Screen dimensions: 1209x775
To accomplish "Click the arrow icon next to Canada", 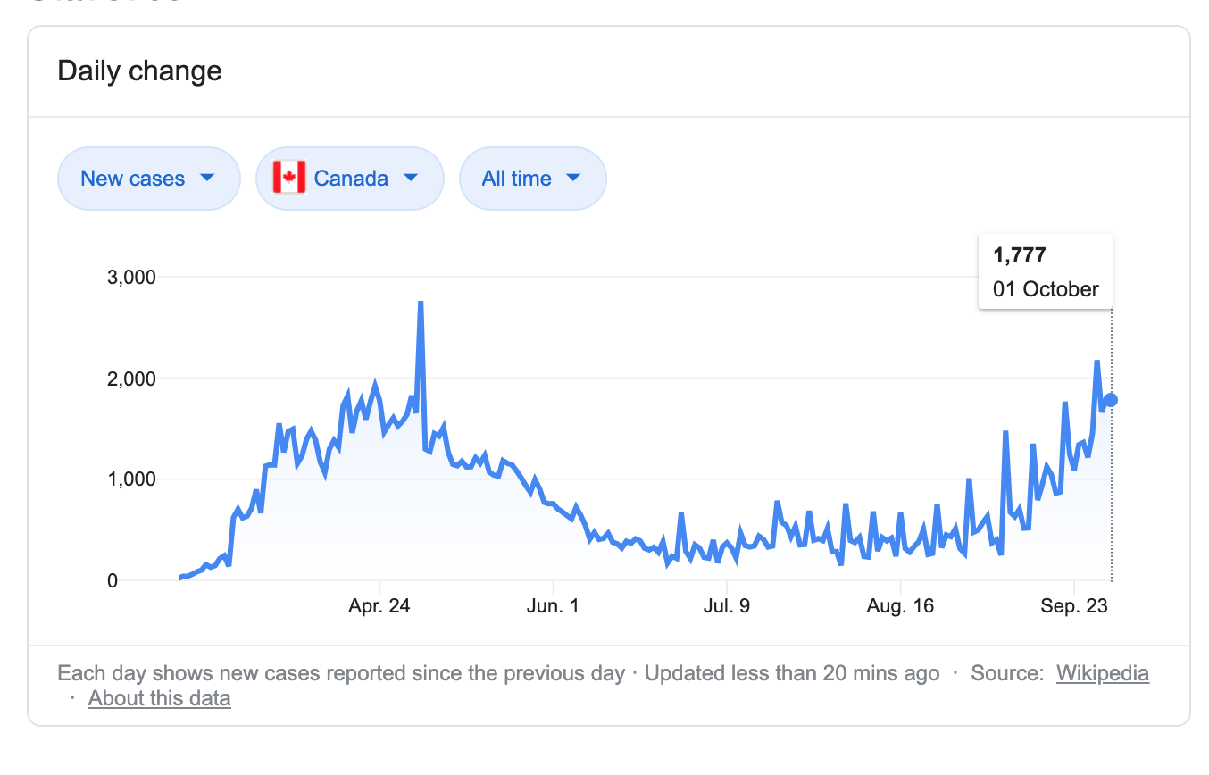I will [411, 178].
